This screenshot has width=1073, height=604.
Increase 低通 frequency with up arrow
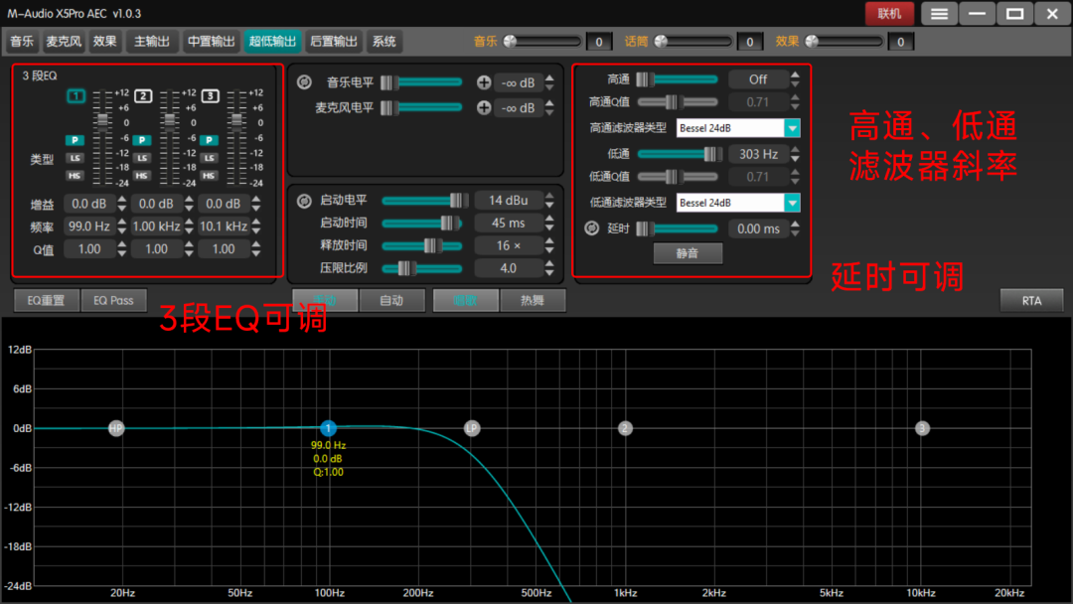point(795,149)
